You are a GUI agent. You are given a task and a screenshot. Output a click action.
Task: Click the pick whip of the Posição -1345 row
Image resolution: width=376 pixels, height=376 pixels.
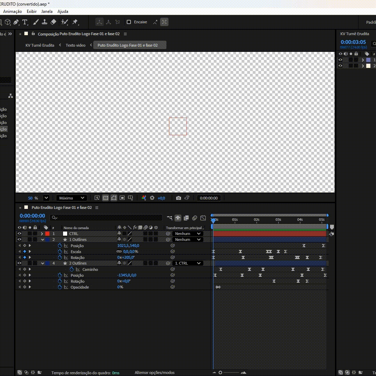pyautogui.click(x=172, y=275)
